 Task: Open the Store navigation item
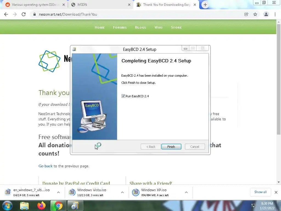click(176, 27)
